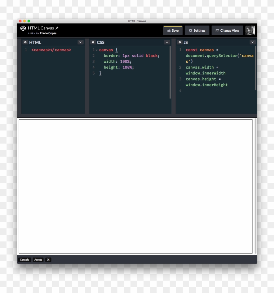
Task: Save the pen with the Save button
Action: [x=173, y=31]
